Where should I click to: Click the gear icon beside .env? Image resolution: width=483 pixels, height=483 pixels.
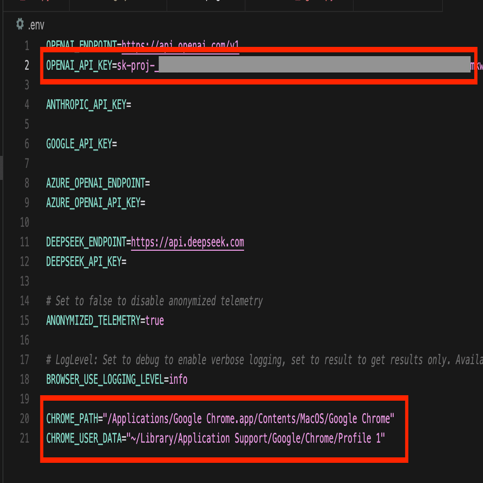(20, 24)
